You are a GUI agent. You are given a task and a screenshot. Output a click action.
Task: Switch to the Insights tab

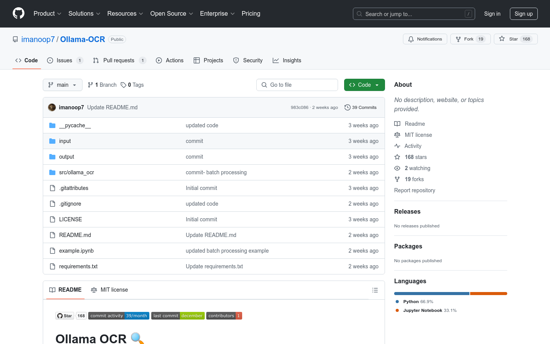coord(287,60)
